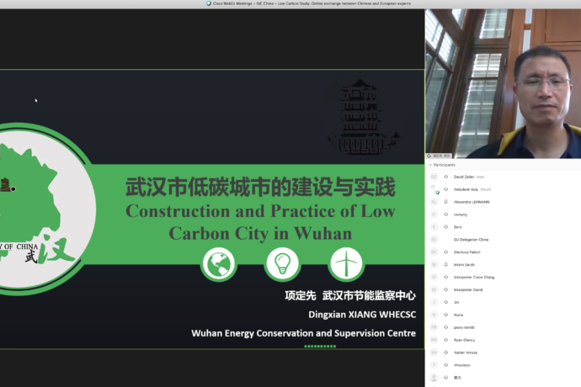The width and height of the screenshot is (581, 387).
Task: Click the audio icon beside Gianluca Fabbri
Action: [445, 252]
